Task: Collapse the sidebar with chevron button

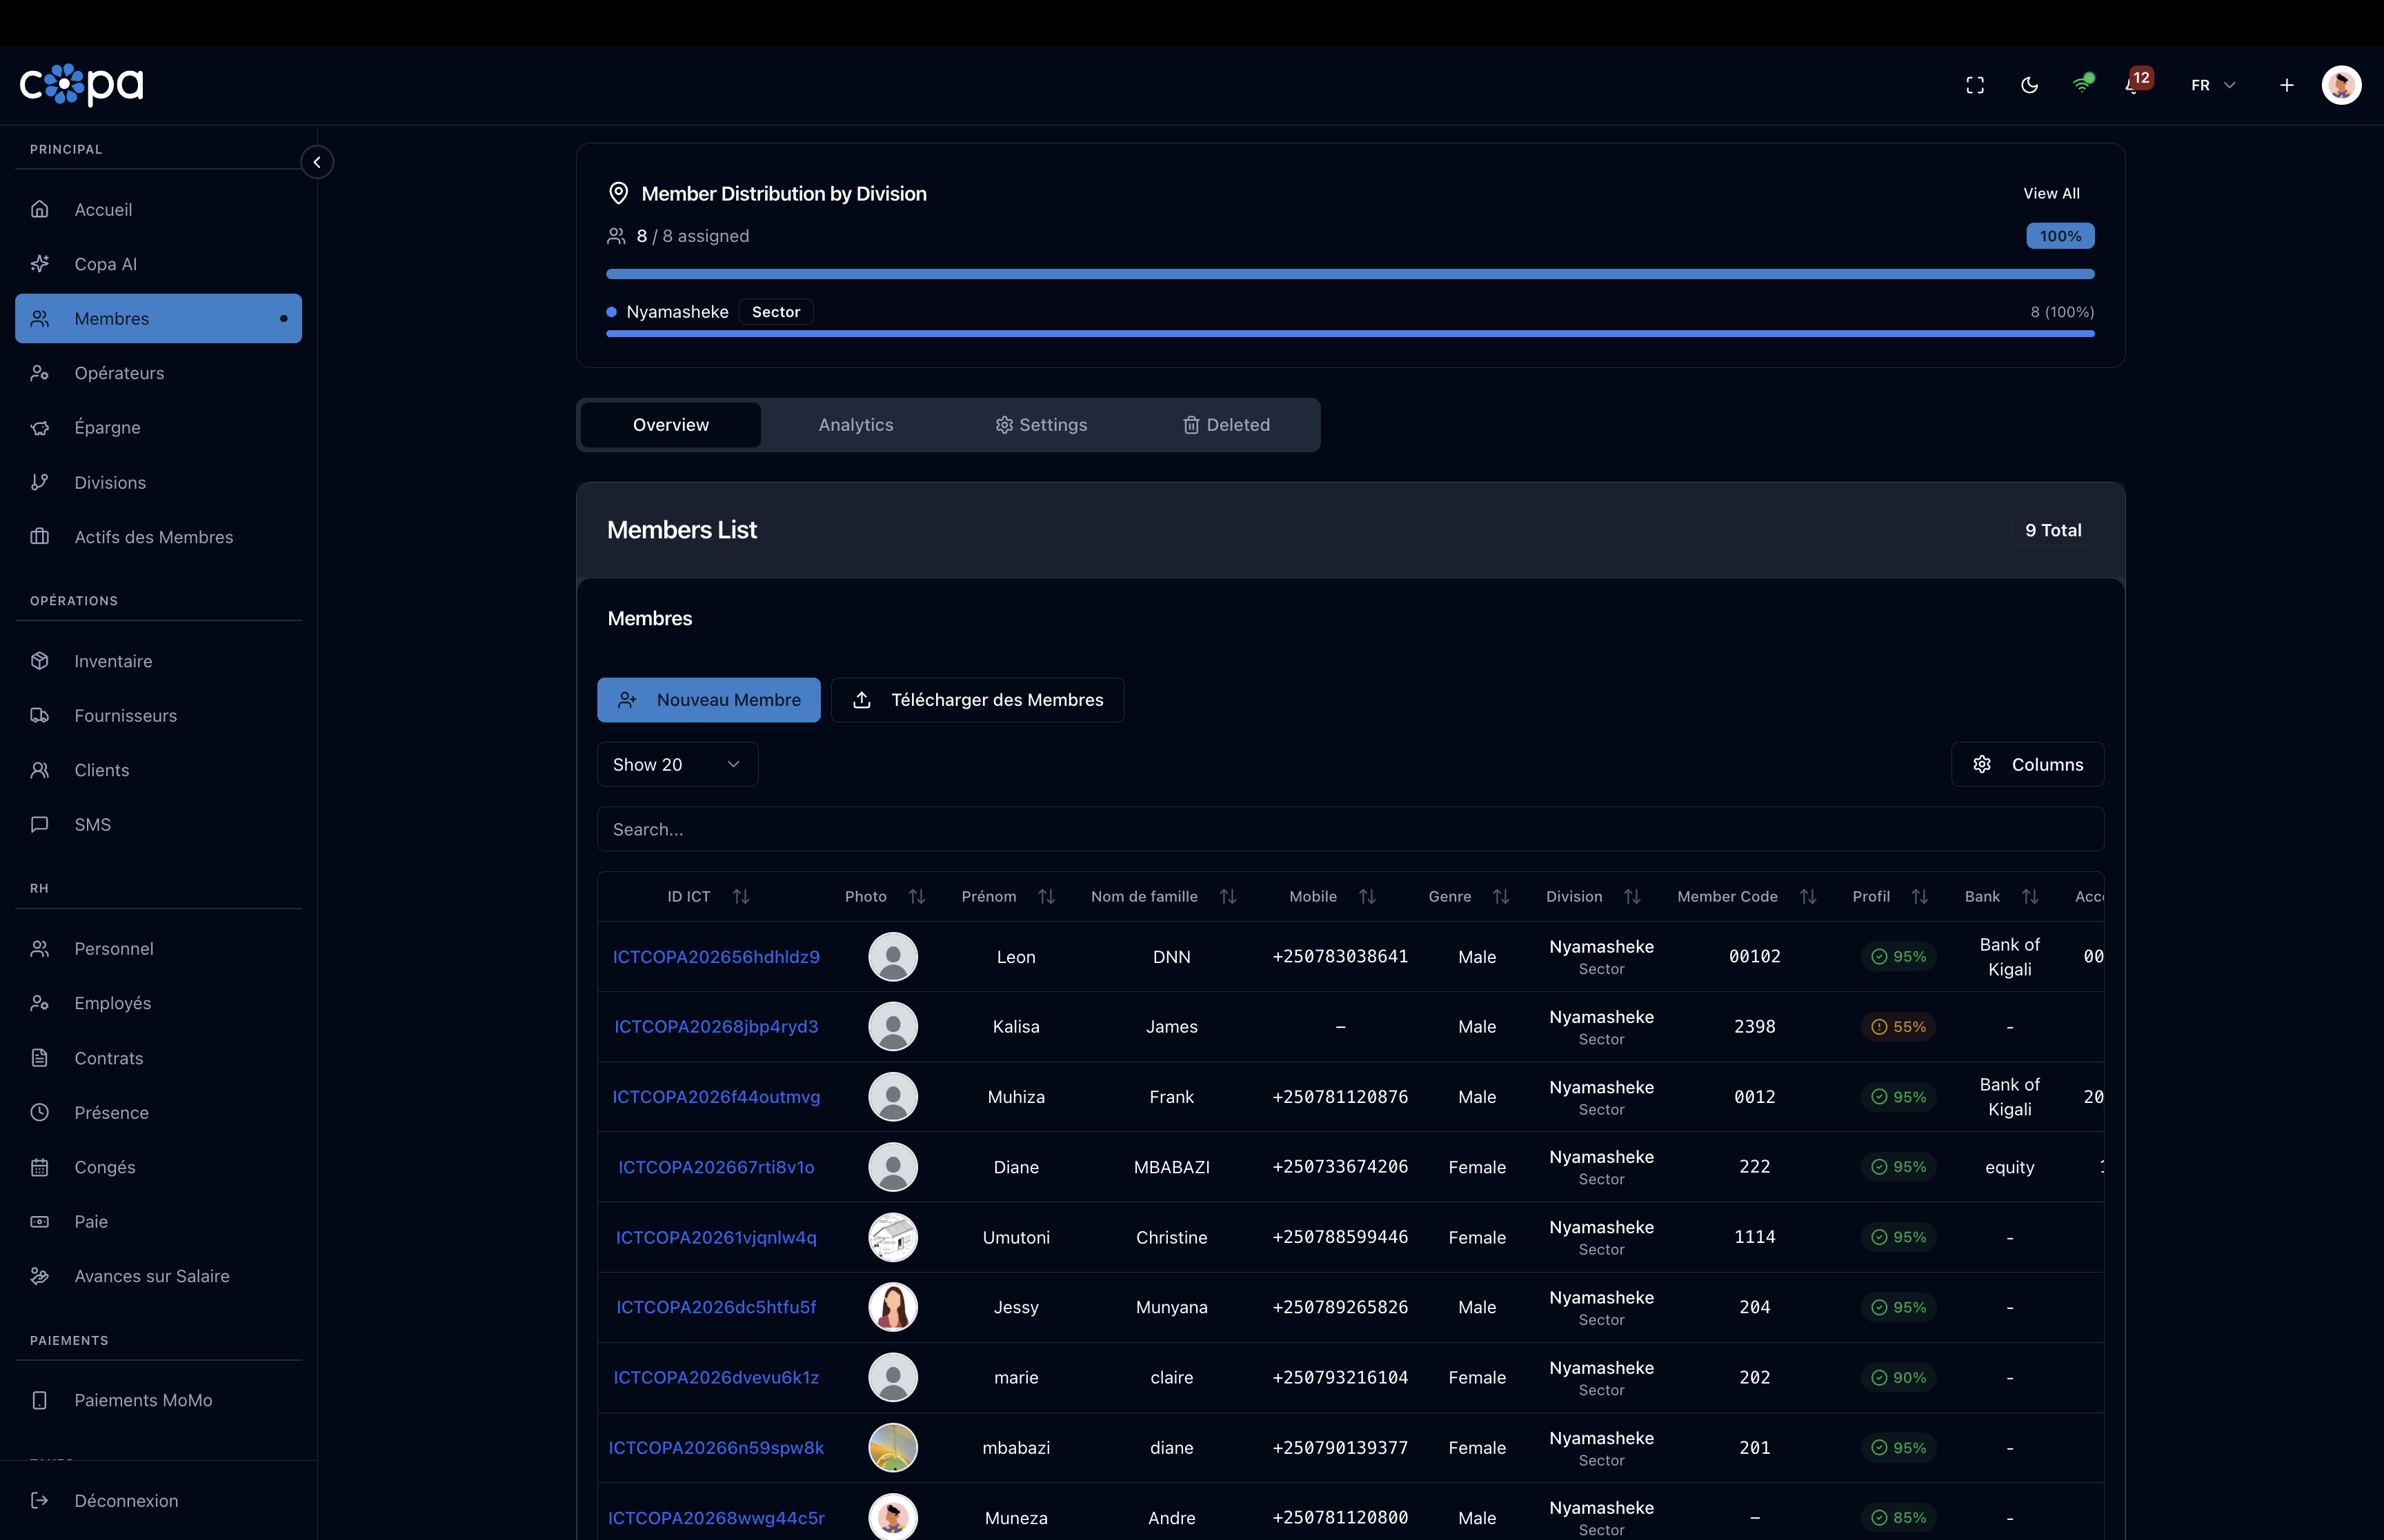Action: tap(316, 162)
